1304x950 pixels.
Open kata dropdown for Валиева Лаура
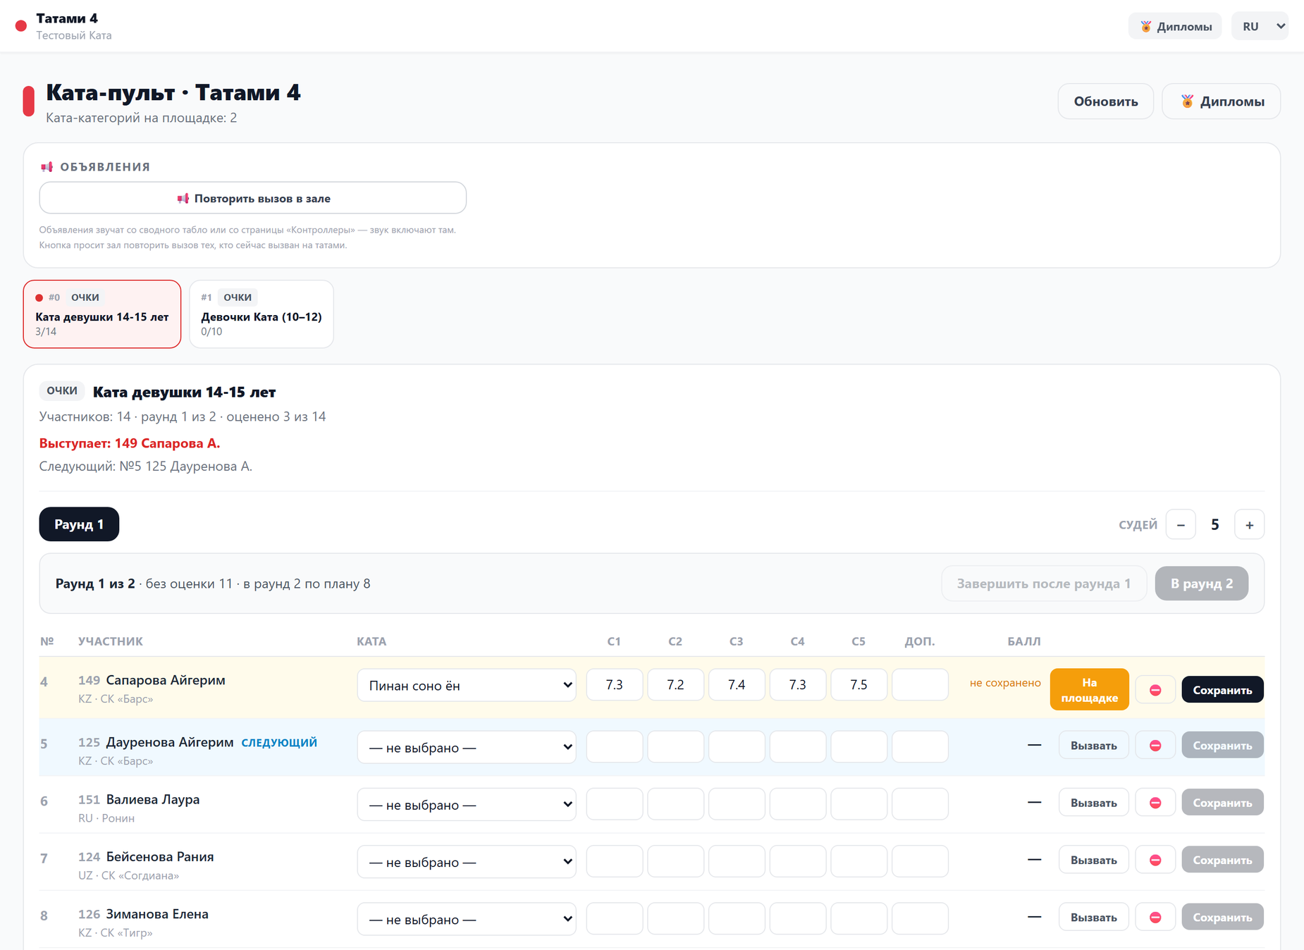point(467,804)
